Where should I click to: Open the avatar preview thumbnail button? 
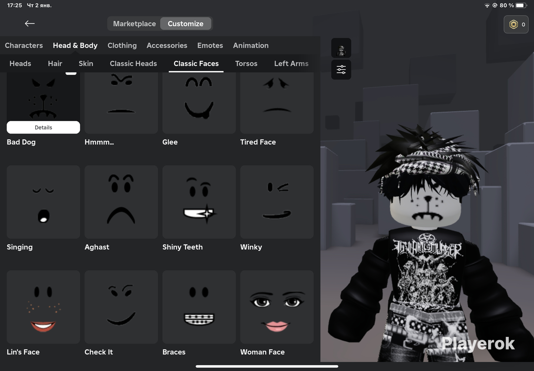(x=341, y=48)
